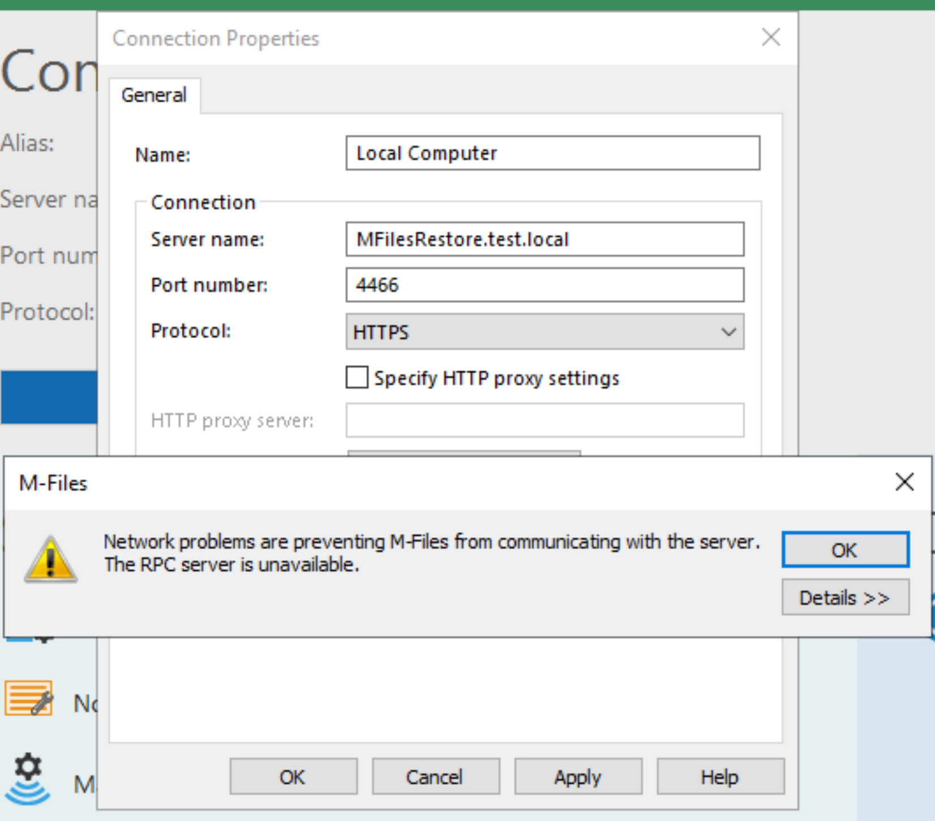935x821 pixels.
Task: Click the blue button in background window
Action: pyautogui.click(x=49, y=397)
